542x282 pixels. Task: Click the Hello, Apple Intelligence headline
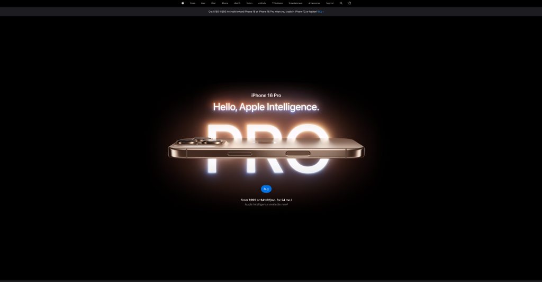(x=266, y=107)
